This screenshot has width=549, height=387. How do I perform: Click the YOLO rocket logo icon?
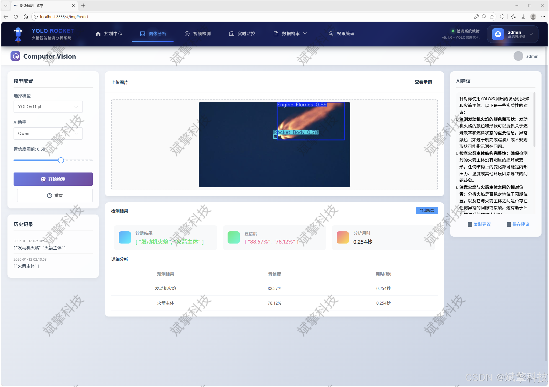(x=18, y=34)
